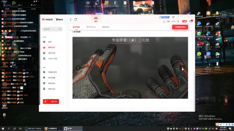Image resolution: width=234 pixels, height=131 pixels.
Task: Open the League of Legends desktop shortcut
Action: pos(208,46)
